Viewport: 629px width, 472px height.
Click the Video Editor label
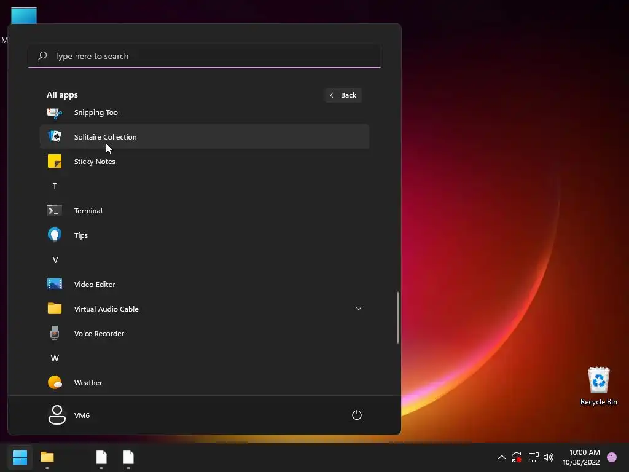(x=95, y=284)
